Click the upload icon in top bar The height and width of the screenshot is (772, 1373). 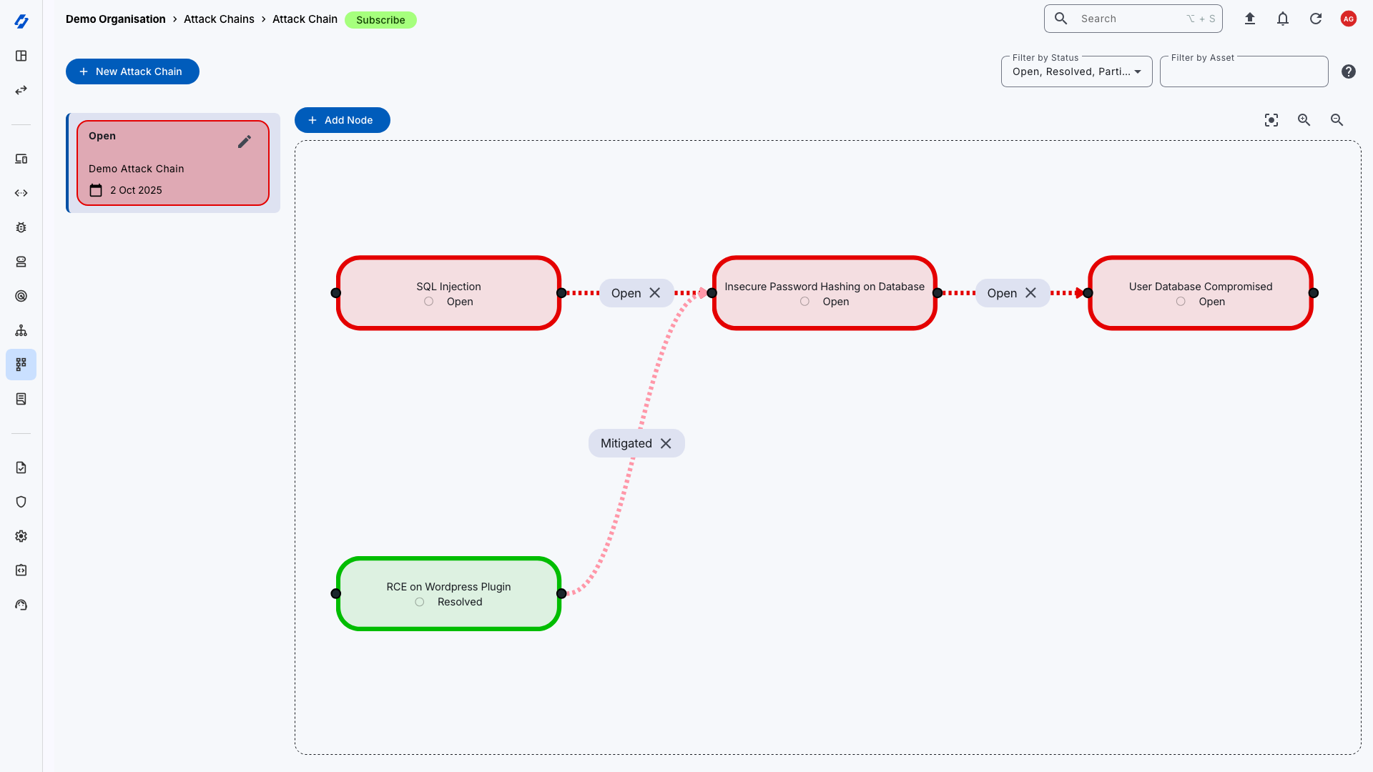pyautogui.click(x=1250, y=19)
